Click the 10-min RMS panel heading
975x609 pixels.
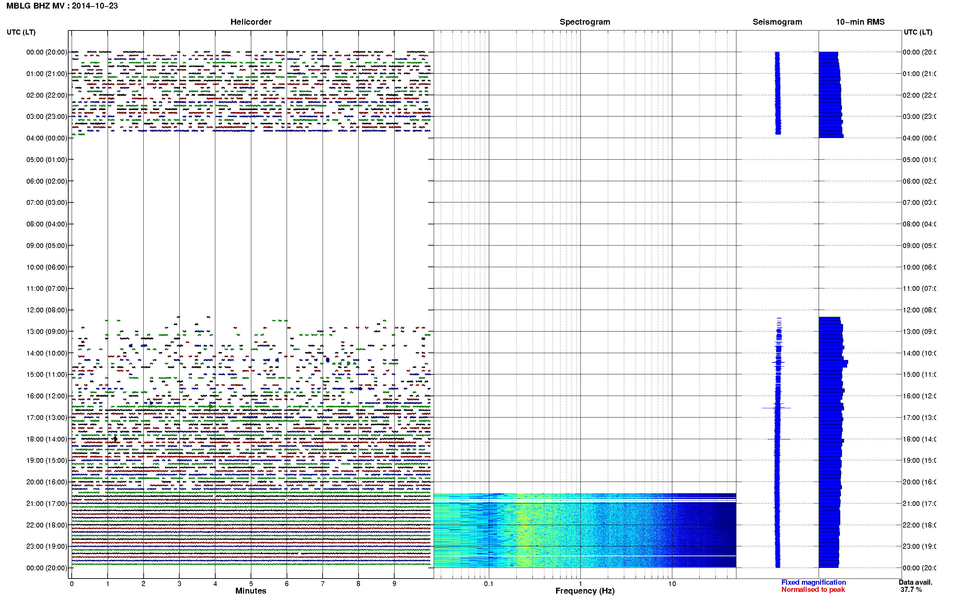tap(860, 22)
